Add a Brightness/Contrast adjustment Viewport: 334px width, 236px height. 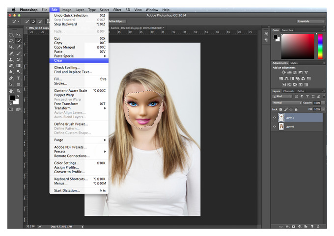pos(283,73)
